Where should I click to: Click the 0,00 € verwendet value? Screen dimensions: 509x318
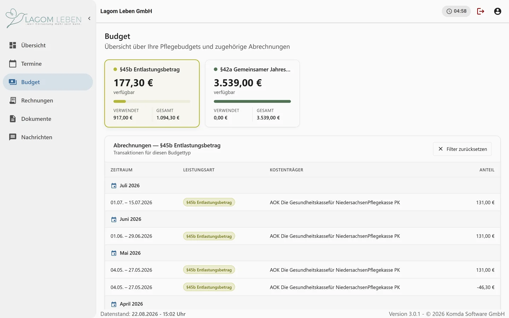pyautogui.click(x=221, y=118)
